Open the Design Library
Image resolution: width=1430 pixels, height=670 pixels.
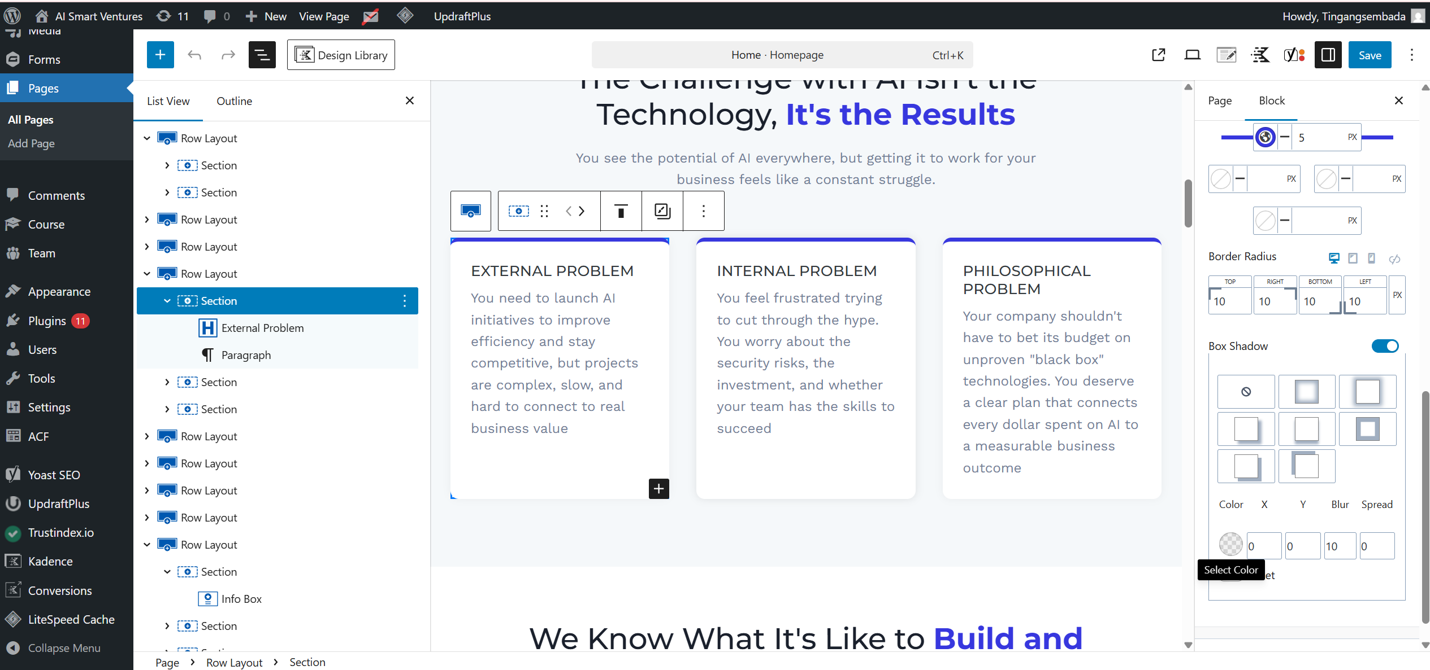coord(341,55)
